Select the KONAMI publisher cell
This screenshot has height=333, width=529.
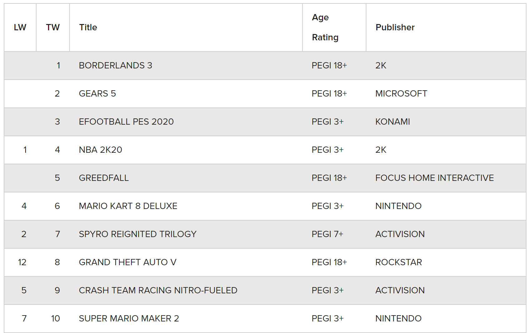point(393,122)
